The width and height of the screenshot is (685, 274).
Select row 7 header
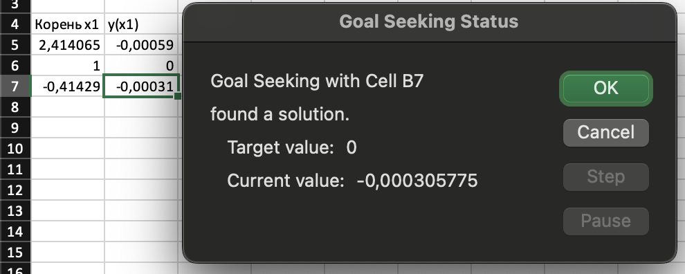(x=15, y=86)
